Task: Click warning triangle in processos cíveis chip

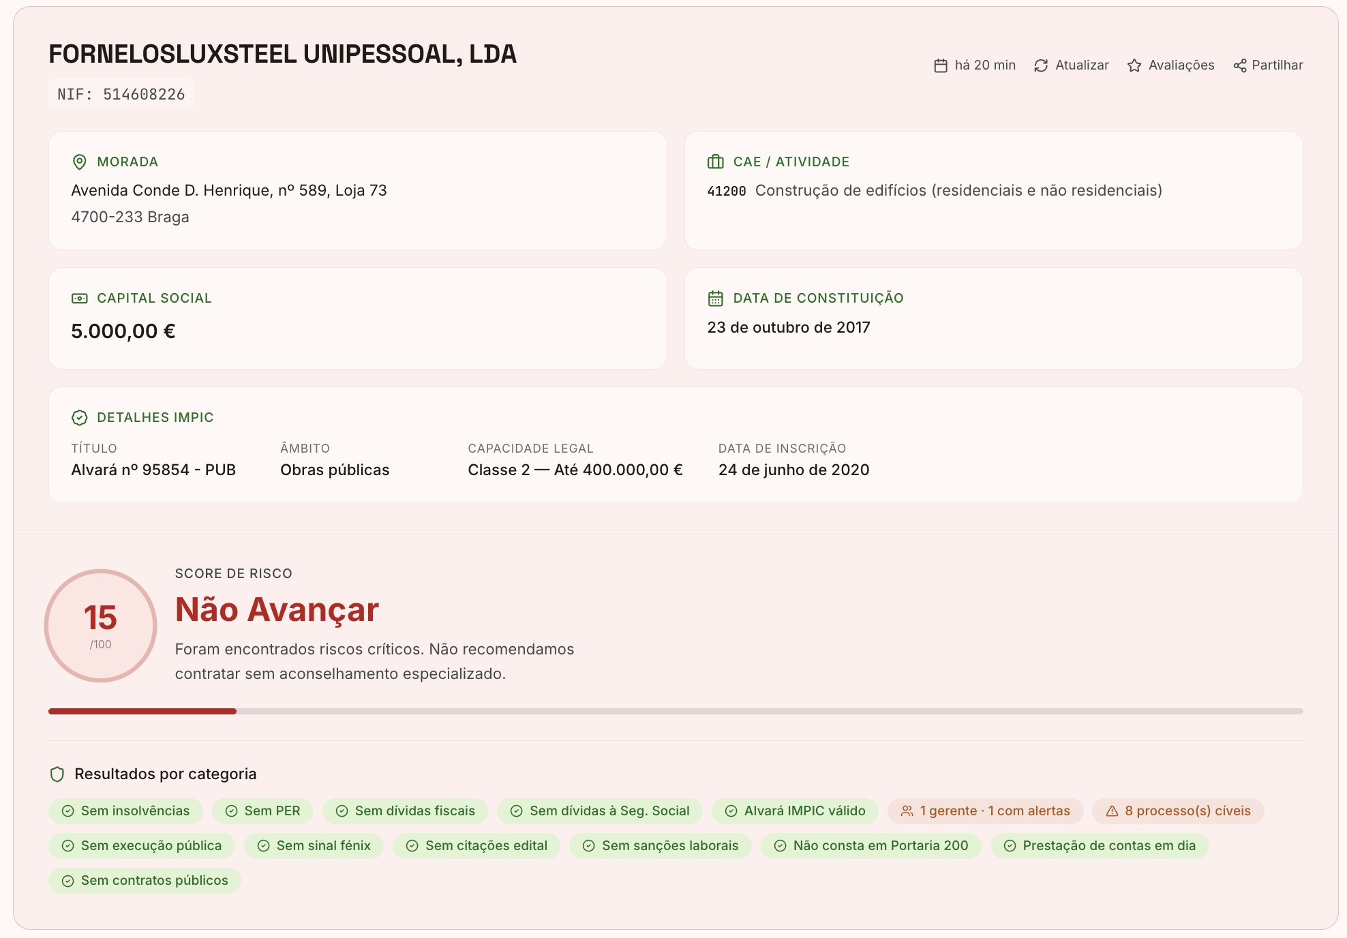Action: [1113, 811]
